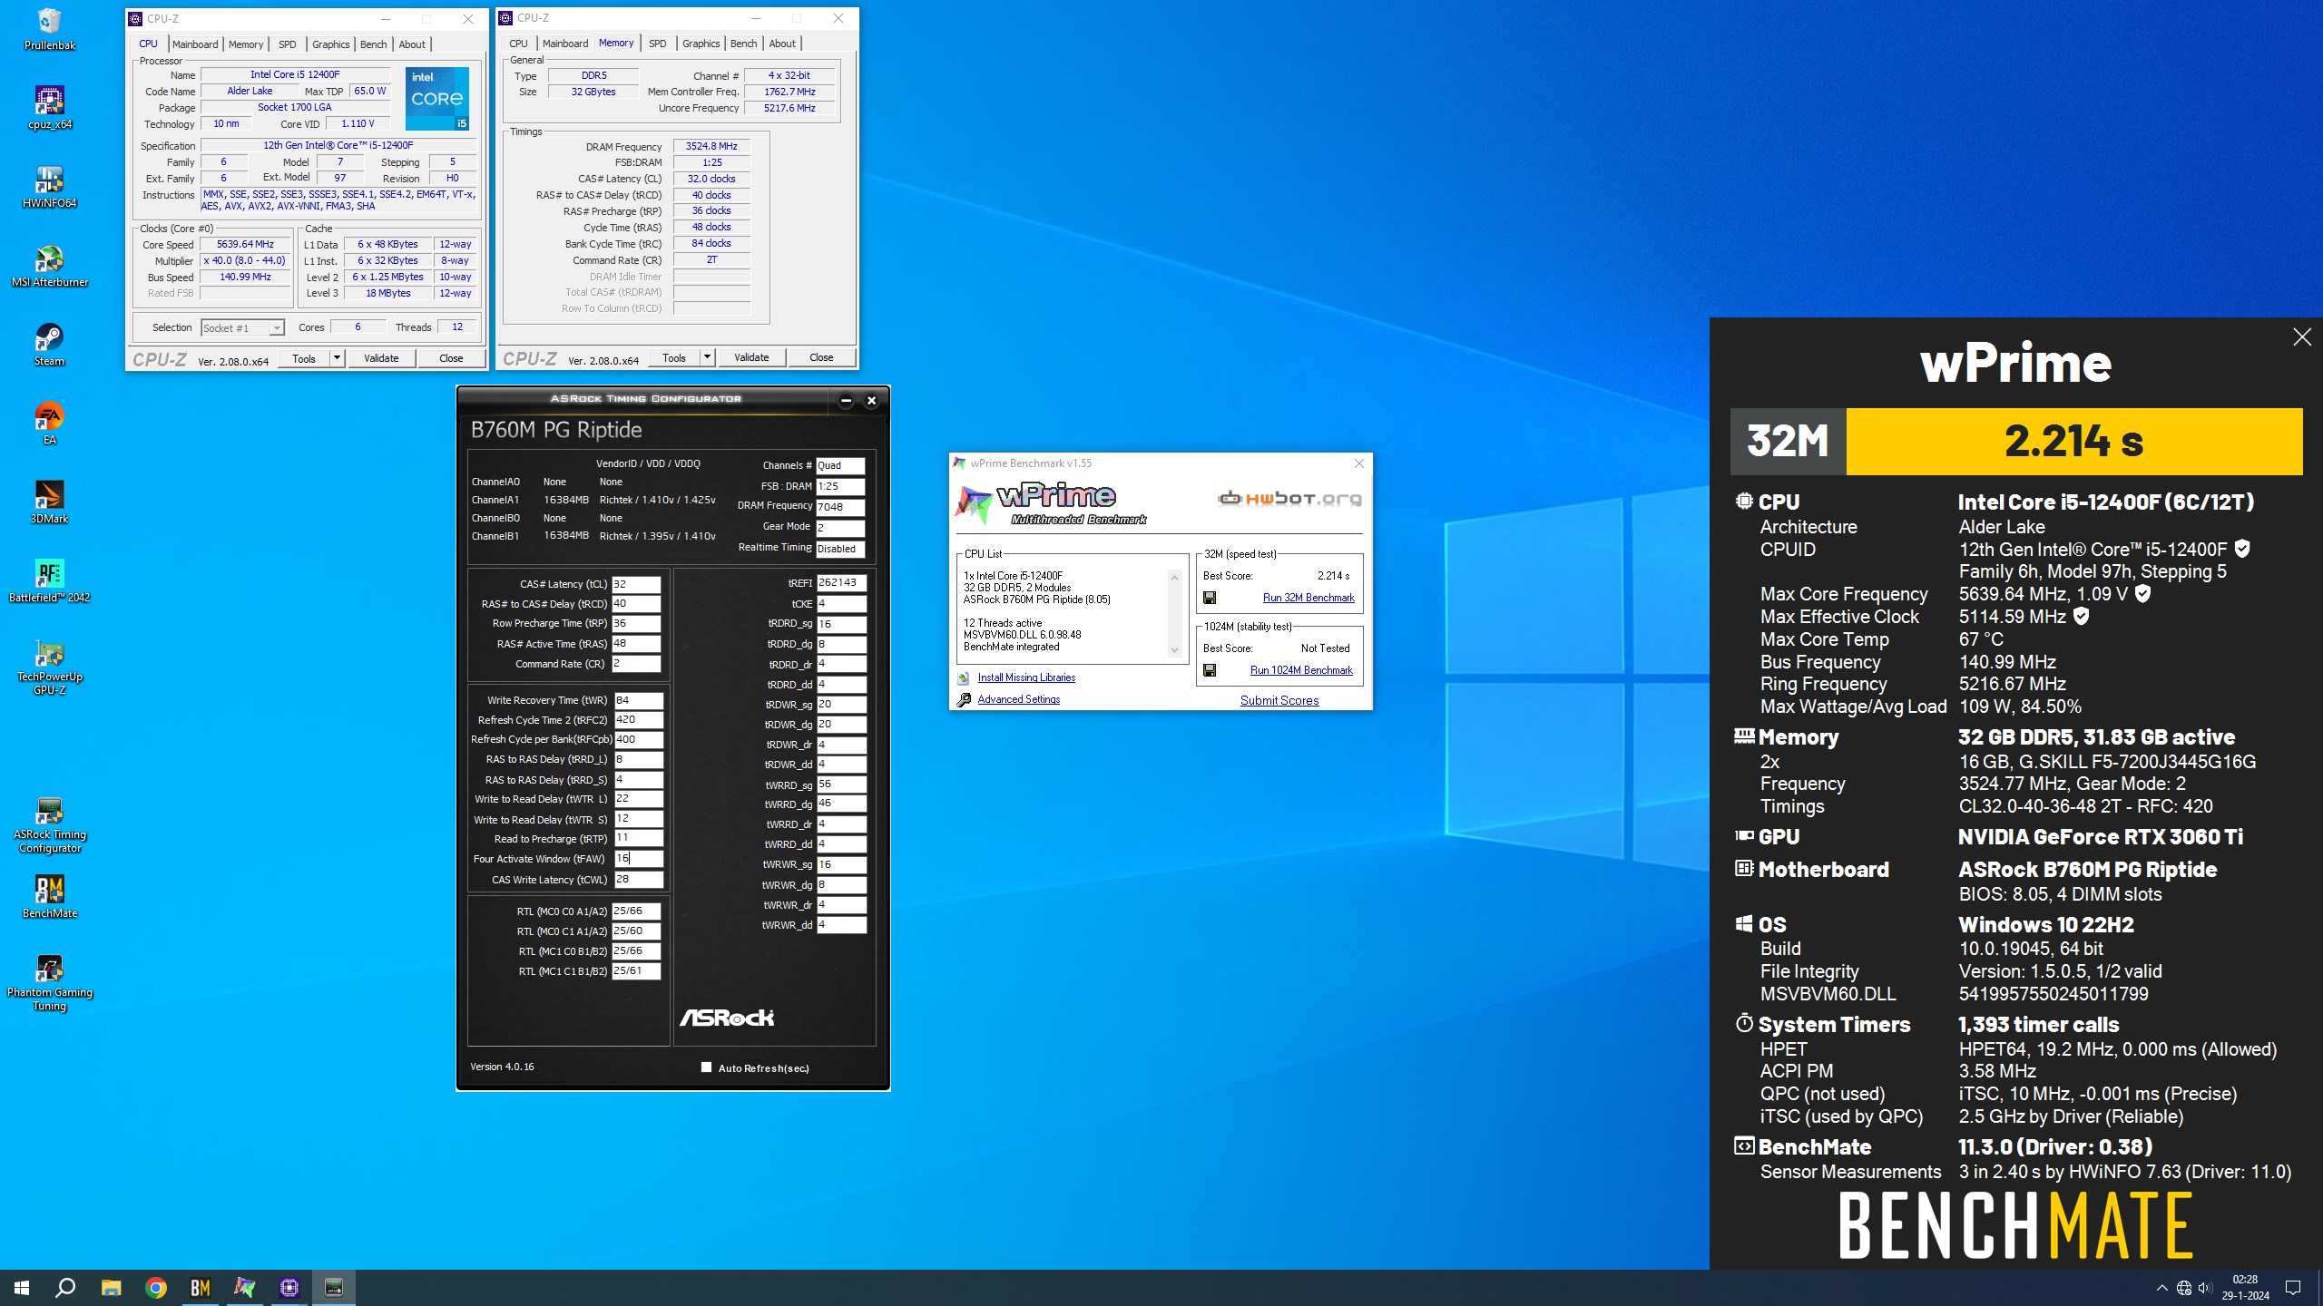Open the EA app desktop icon
Screen dimensions: 2323x1306
49,424
